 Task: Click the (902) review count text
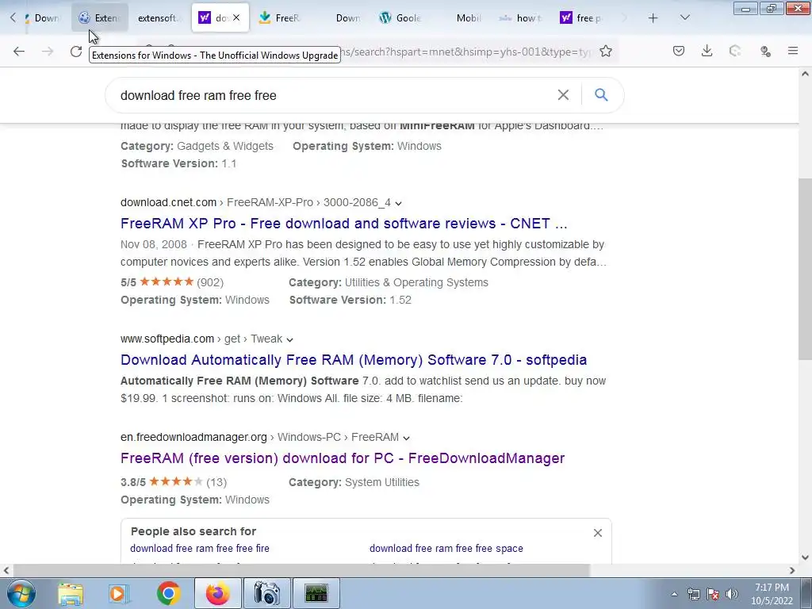[x=210, y=282]
